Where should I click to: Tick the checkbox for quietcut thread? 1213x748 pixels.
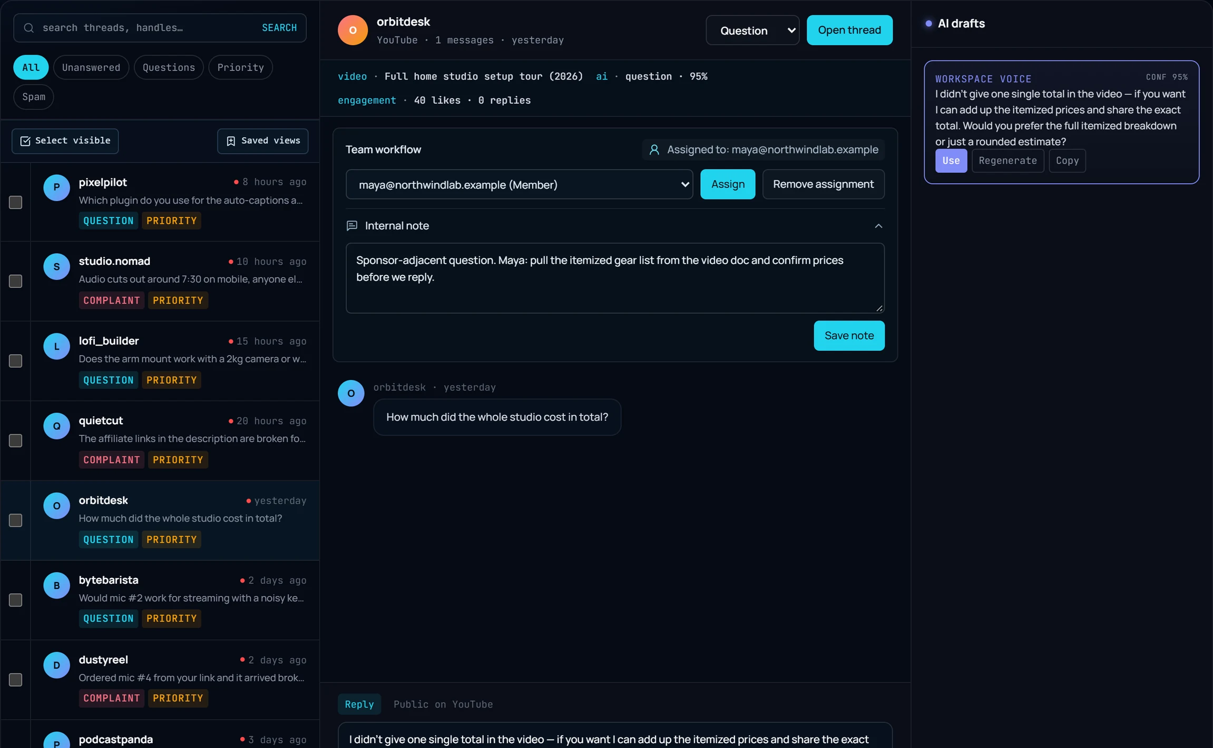16,441
